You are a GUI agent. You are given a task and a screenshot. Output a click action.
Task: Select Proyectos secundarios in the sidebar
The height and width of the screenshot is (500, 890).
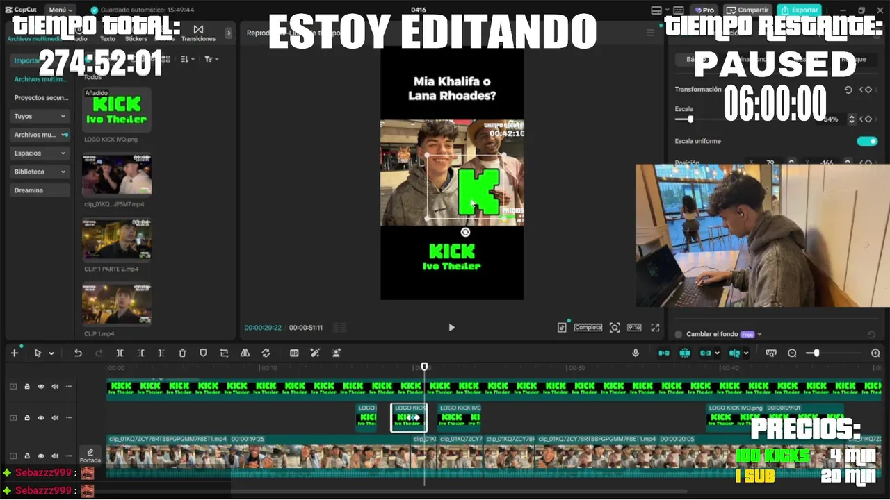click(x=40, y=98)
